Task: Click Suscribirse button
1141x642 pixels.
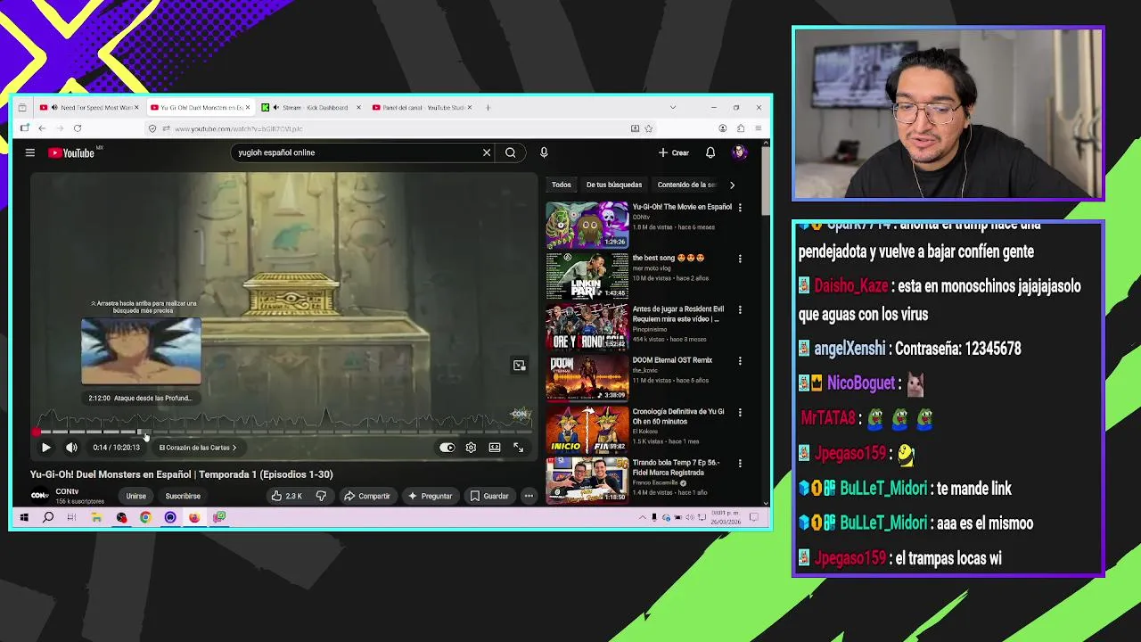Action: [183, 496]
